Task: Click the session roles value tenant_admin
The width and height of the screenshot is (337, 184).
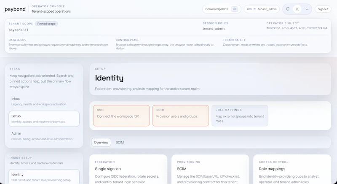Action: click(x=214, y=29)
